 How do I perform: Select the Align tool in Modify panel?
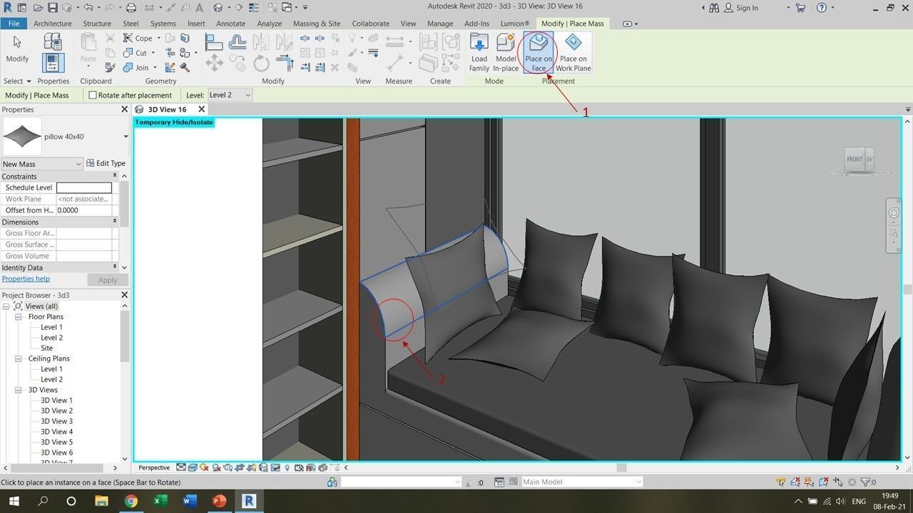point(213,43)
